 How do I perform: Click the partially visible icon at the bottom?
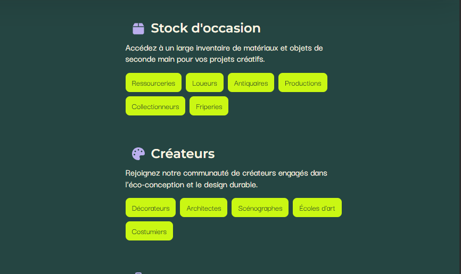coord(138,273)
